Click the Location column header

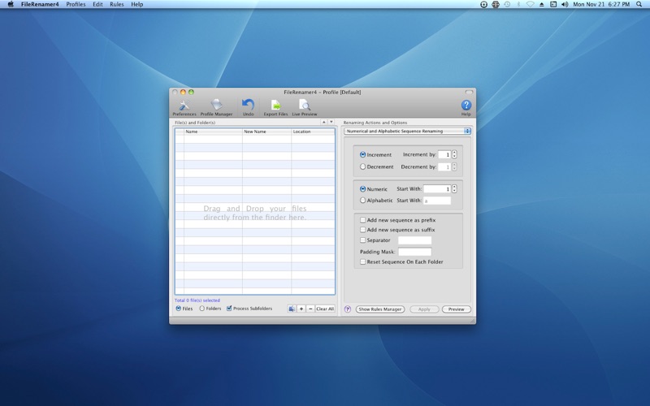click(x=313, y=132)
